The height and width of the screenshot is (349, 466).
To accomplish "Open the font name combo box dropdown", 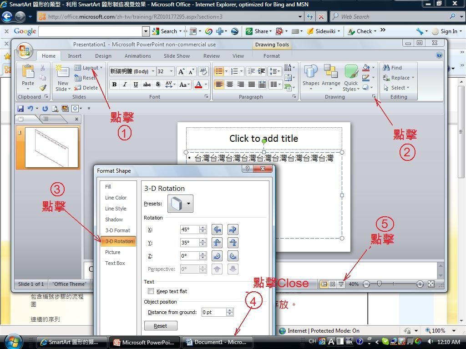I will point(153,71).
